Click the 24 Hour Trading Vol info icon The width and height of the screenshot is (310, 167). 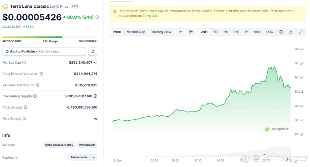click(x=37, y=85)
